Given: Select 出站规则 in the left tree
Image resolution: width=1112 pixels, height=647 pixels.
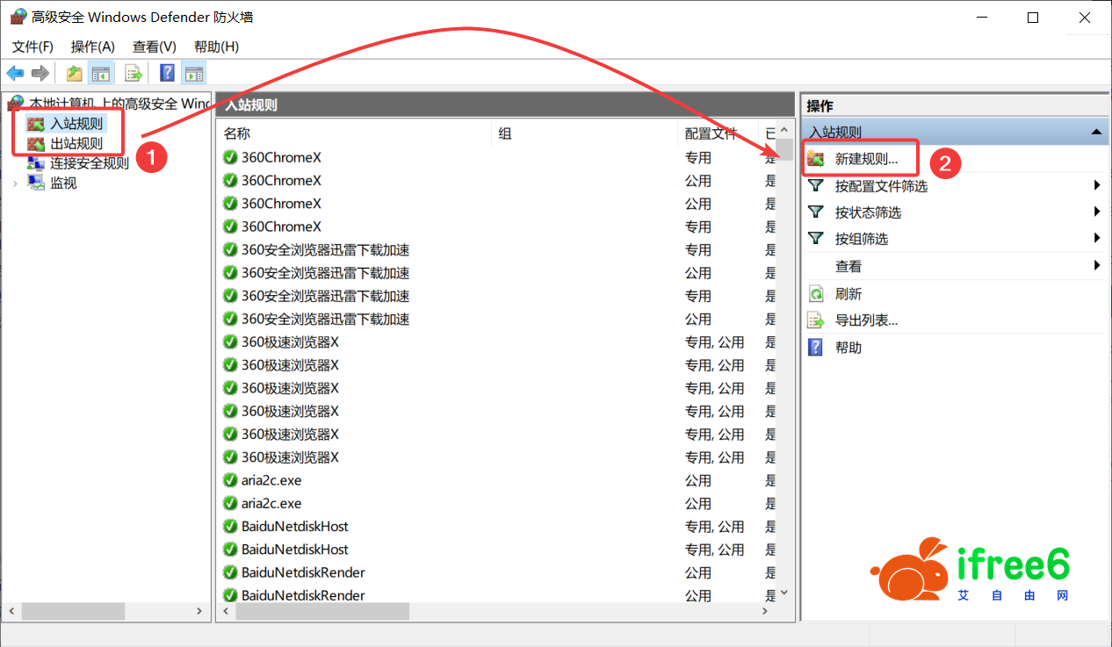Looking at the screenshot, I should click(76, 143).
